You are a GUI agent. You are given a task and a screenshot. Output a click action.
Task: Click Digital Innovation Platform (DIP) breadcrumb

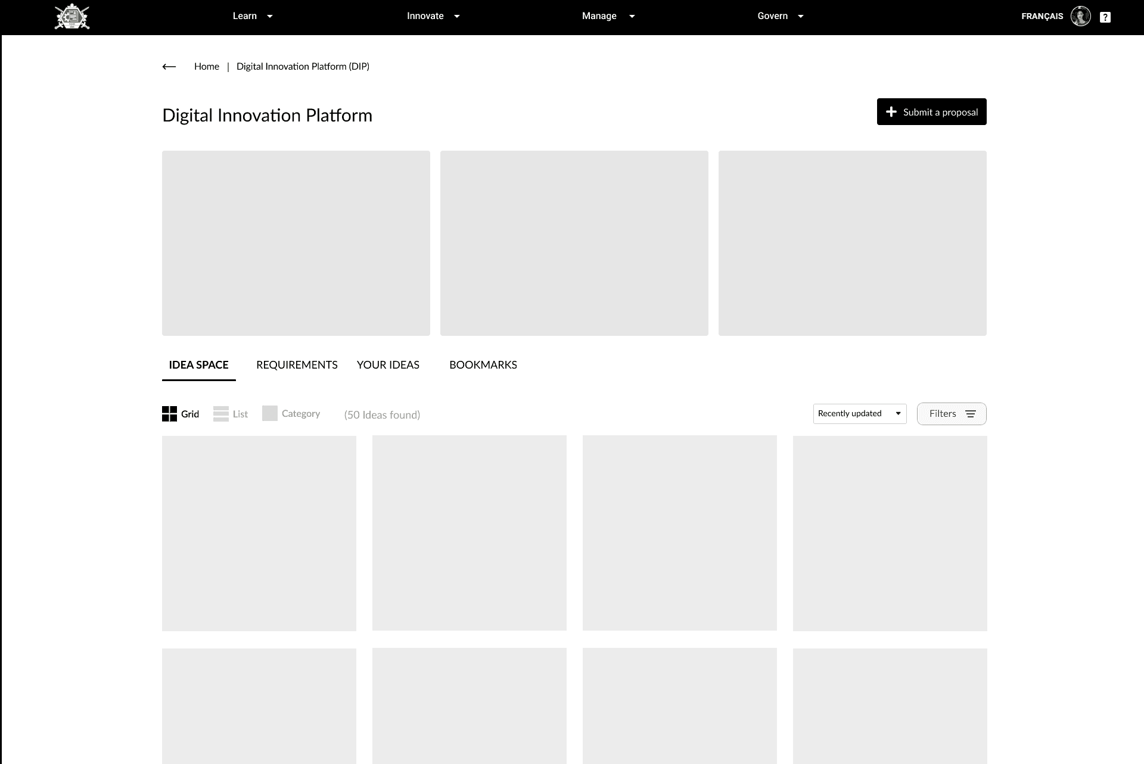pyautogui.click(x=303, y=67)
